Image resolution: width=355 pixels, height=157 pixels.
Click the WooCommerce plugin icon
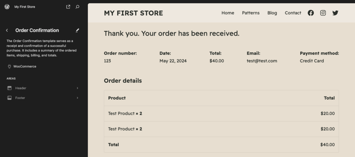coord(9,66)
